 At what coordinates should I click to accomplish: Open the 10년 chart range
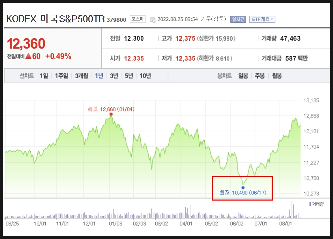pos(145,76)
